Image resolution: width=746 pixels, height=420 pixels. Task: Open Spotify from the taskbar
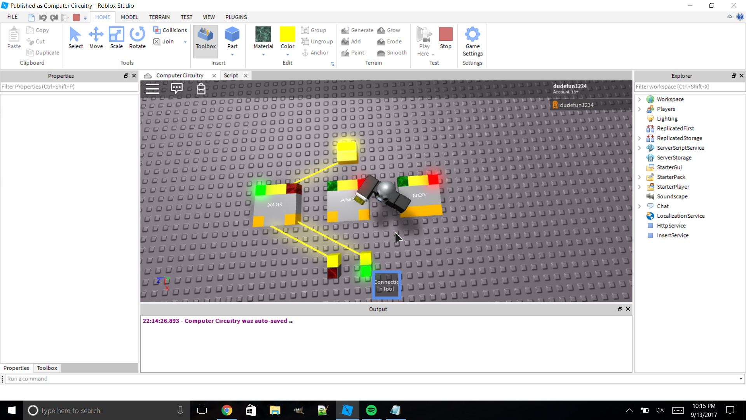point(371,410)
